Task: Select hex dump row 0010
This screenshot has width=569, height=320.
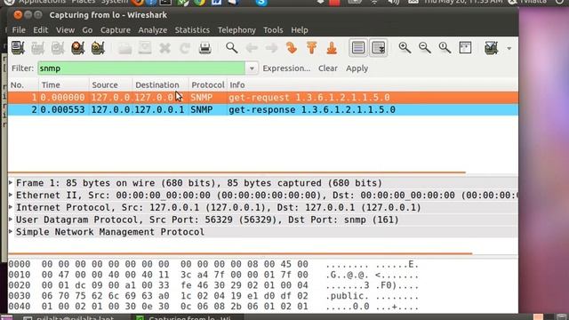Action: [x=213, y=275]
